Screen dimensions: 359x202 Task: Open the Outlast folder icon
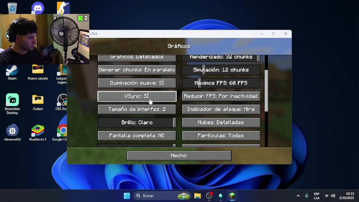[x=38, y=103]
